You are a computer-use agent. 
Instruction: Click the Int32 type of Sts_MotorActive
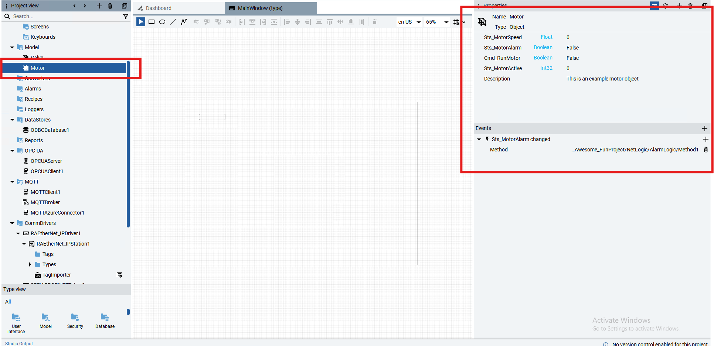[x=546, y=68]
